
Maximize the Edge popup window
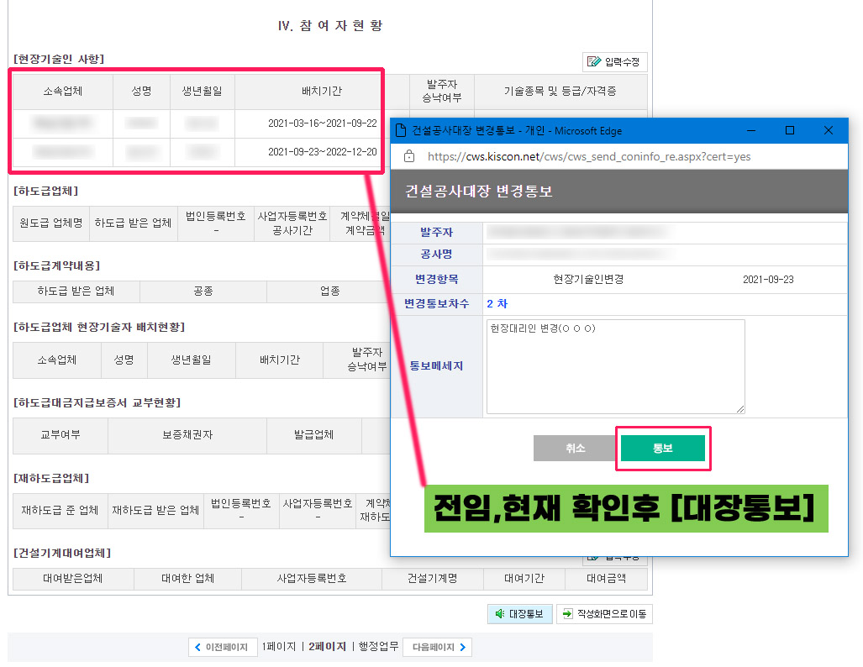790,130
